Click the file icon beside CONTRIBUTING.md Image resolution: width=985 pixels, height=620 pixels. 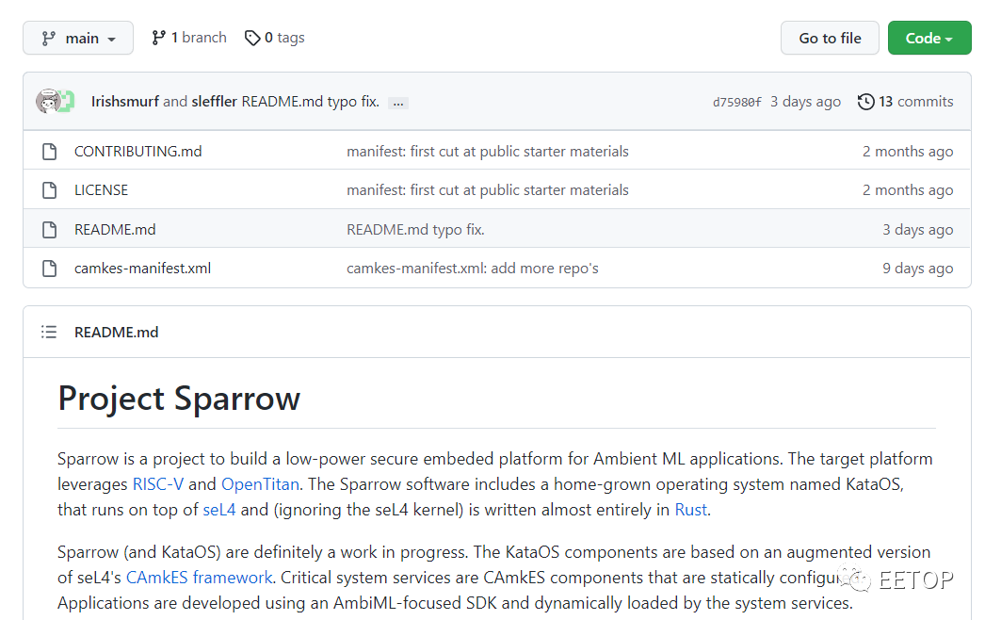click(x=50, y=152)
